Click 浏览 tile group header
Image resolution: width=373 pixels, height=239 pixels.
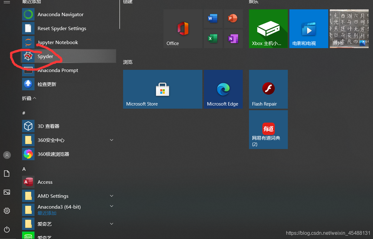point(128,62)
